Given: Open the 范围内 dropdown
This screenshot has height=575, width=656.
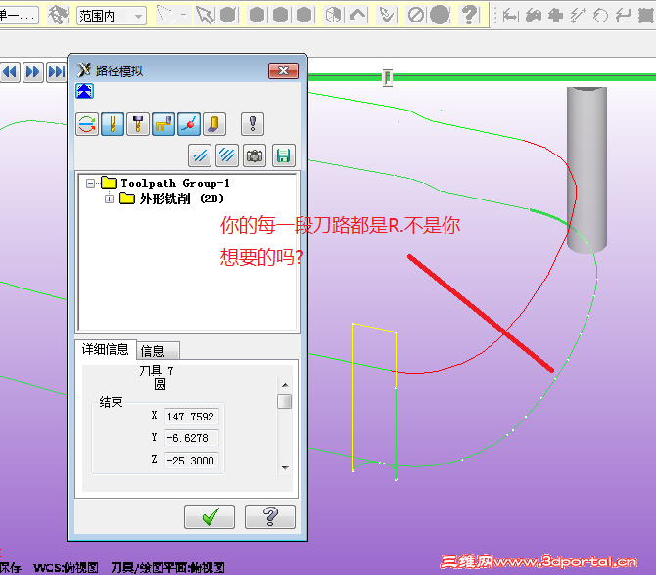Looking at the screenshot, I should (x=112, y=16).
